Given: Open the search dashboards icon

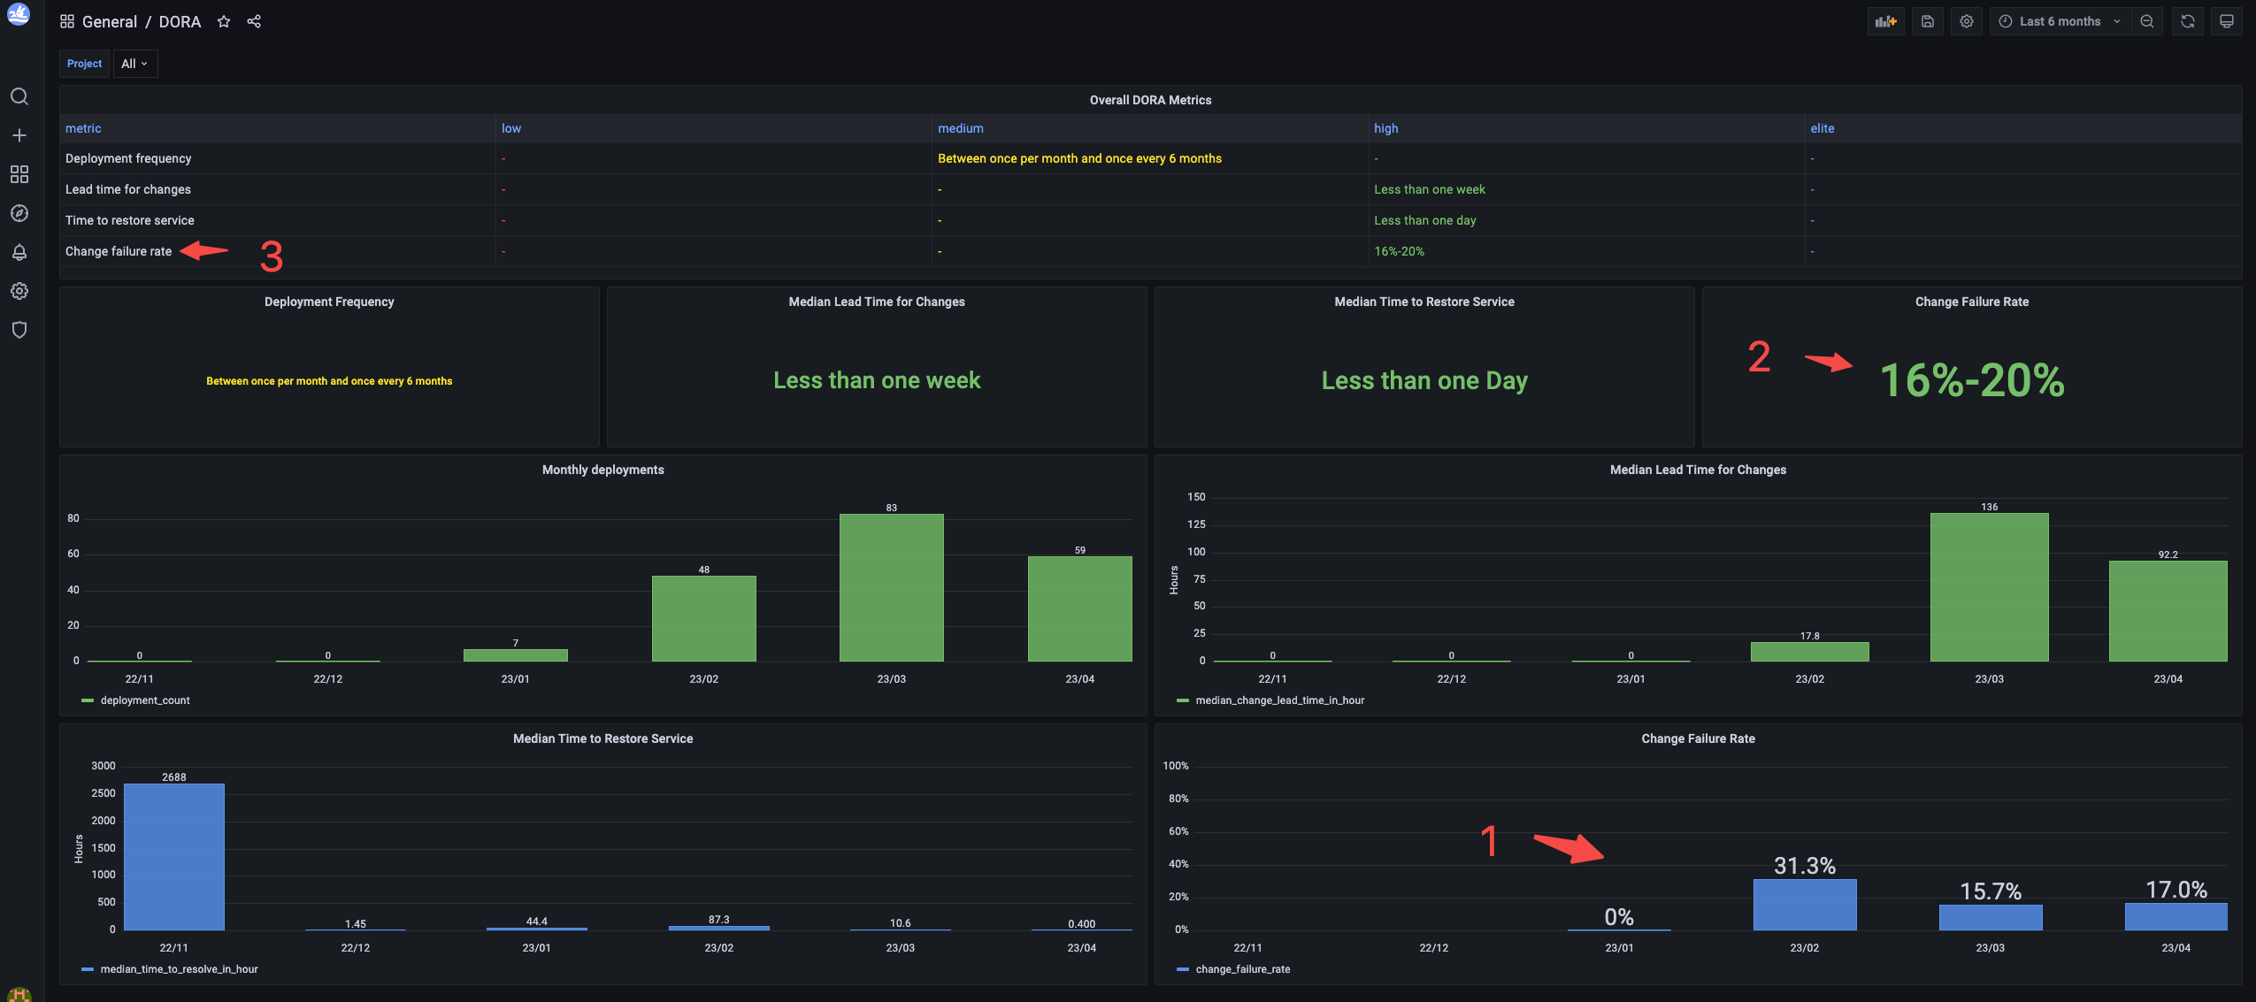Looking at the screenshot, I should point(19,96).
